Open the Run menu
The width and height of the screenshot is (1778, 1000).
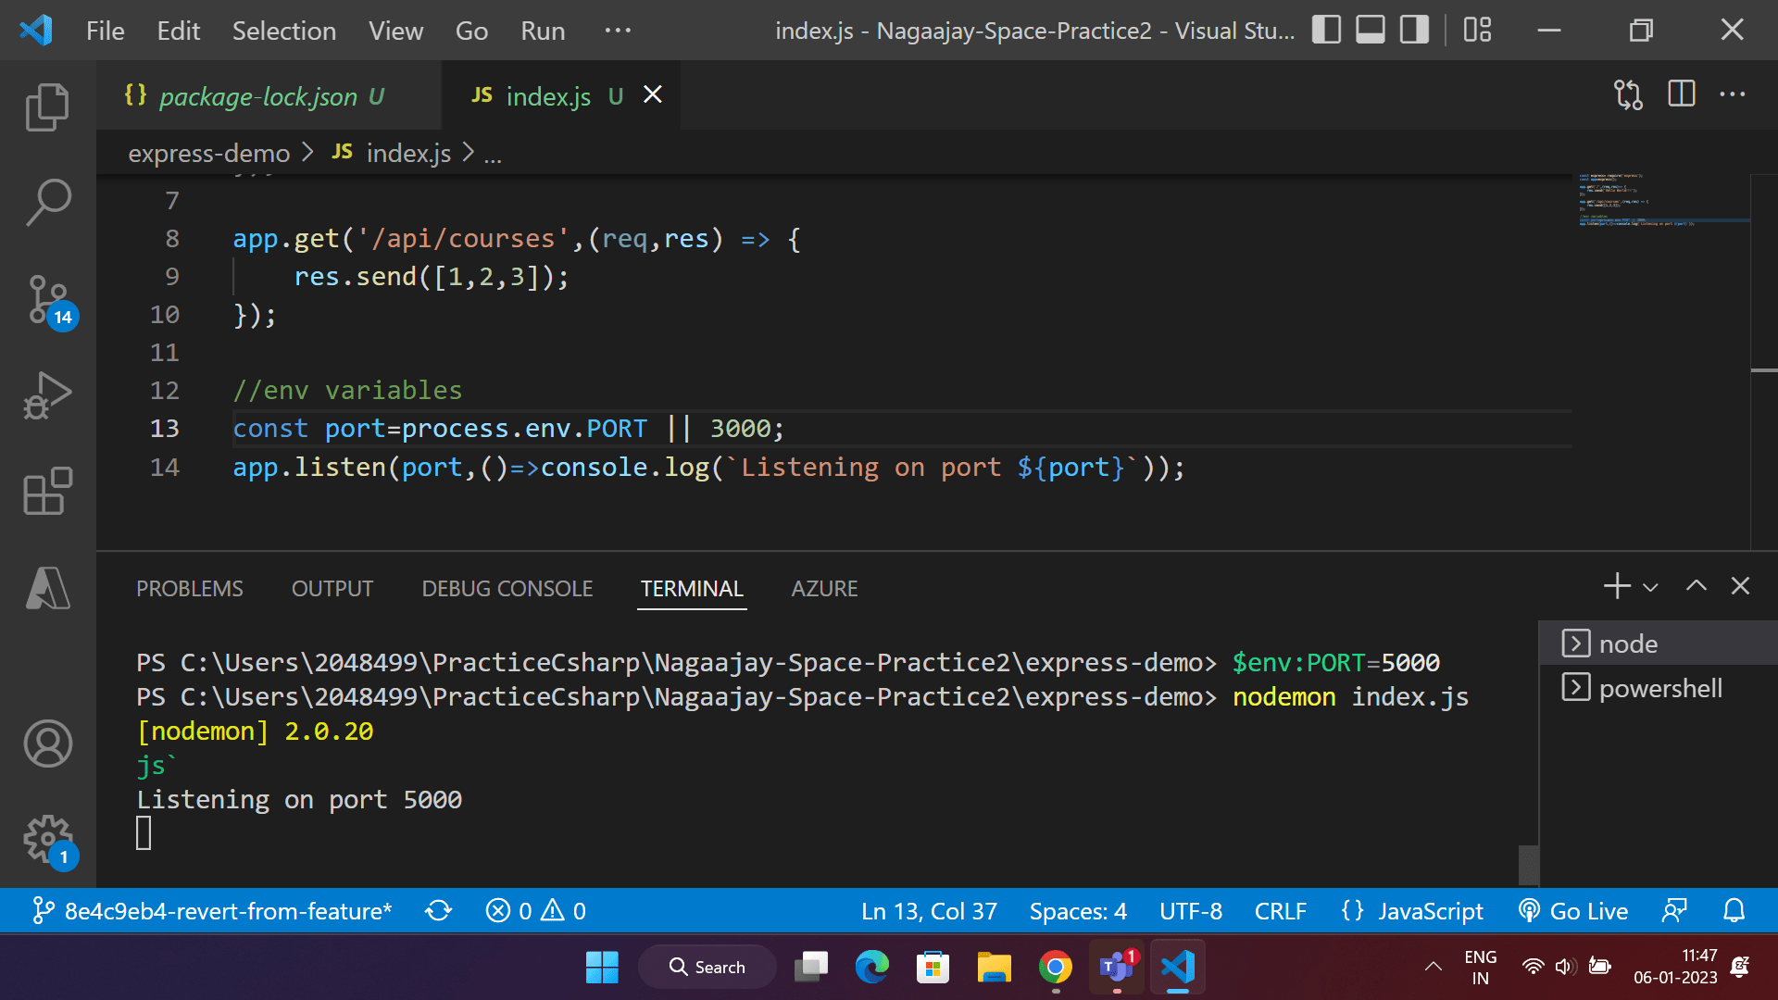tap(542, 31)
